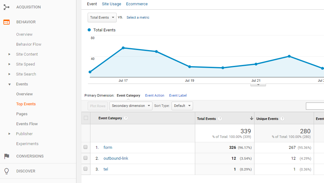Select Event Label primary dimension
The image size is (324, 183).
[x=178, y=95]
